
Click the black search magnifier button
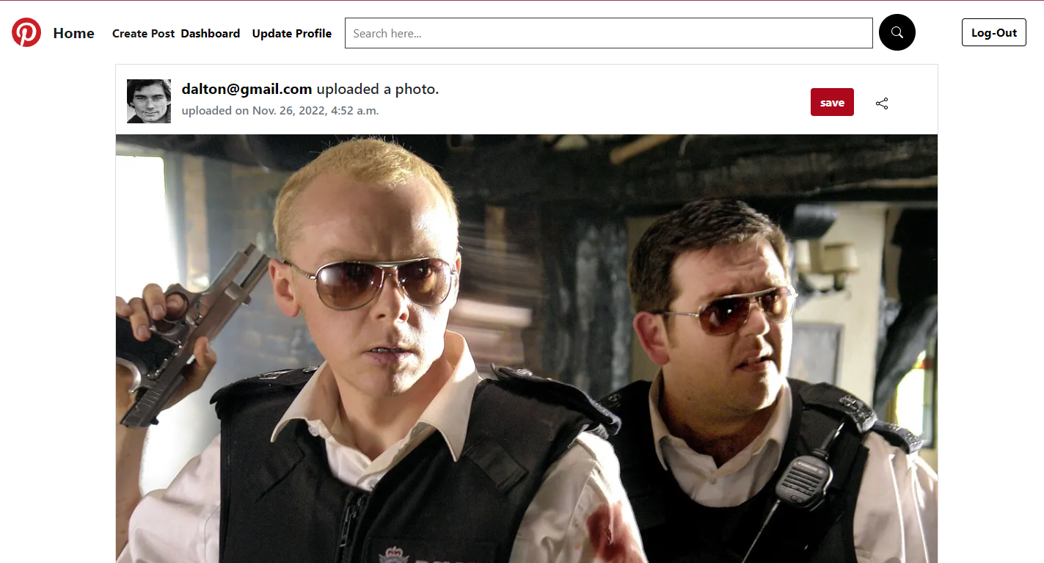click(897, 32)
